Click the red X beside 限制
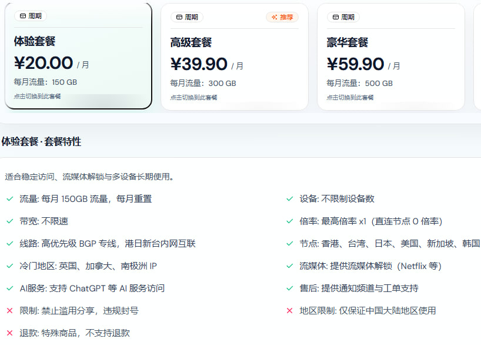The width and height of the screenshot is (481, 345). pos(9,311)
